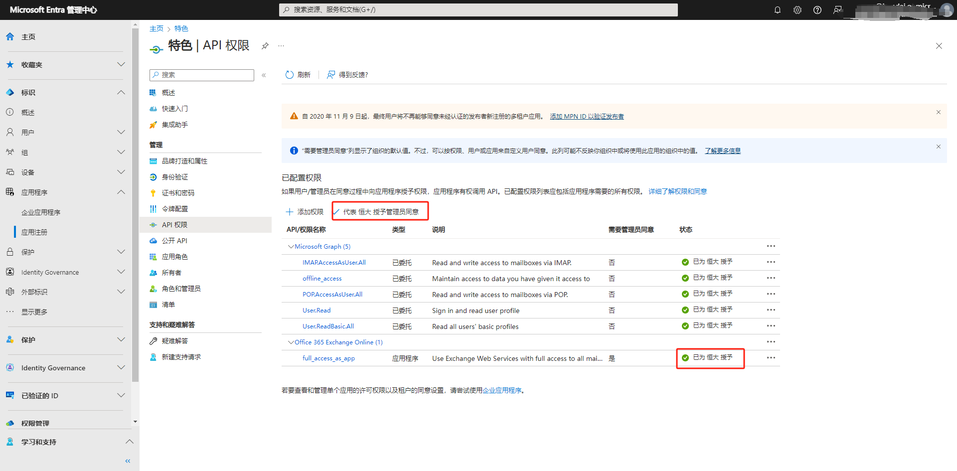Viewport: 957px width, 471px height.
Task: Click the 搜索资源 search box
Action: pyautogui.click(x=478, y=9)
